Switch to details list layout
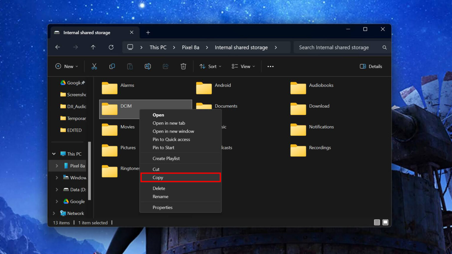Image resolution: width=452 pixels, height=254 pixels. click(377, 222)
